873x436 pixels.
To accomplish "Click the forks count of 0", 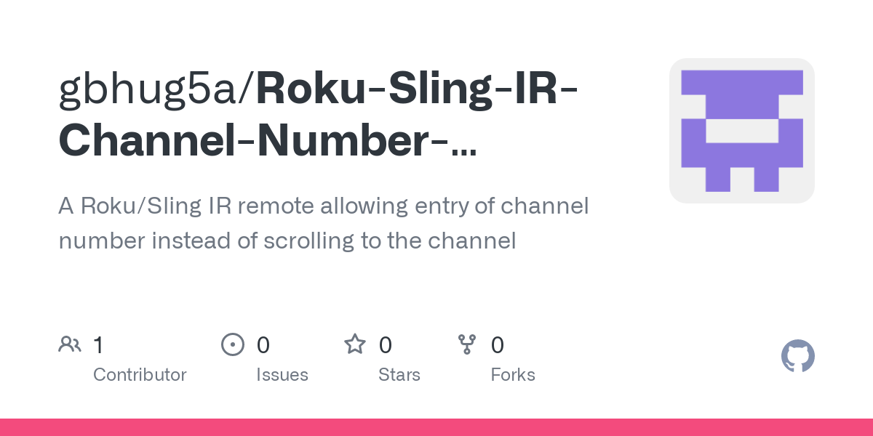I will point(497,345).
